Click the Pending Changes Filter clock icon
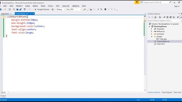The width and height of the screenshot is (182, 102). [x=160, y=17]
